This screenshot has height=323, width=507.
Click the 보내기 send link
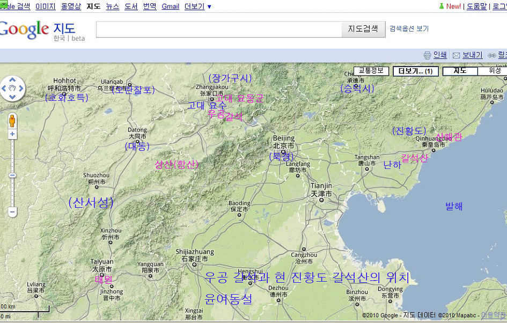473,55
